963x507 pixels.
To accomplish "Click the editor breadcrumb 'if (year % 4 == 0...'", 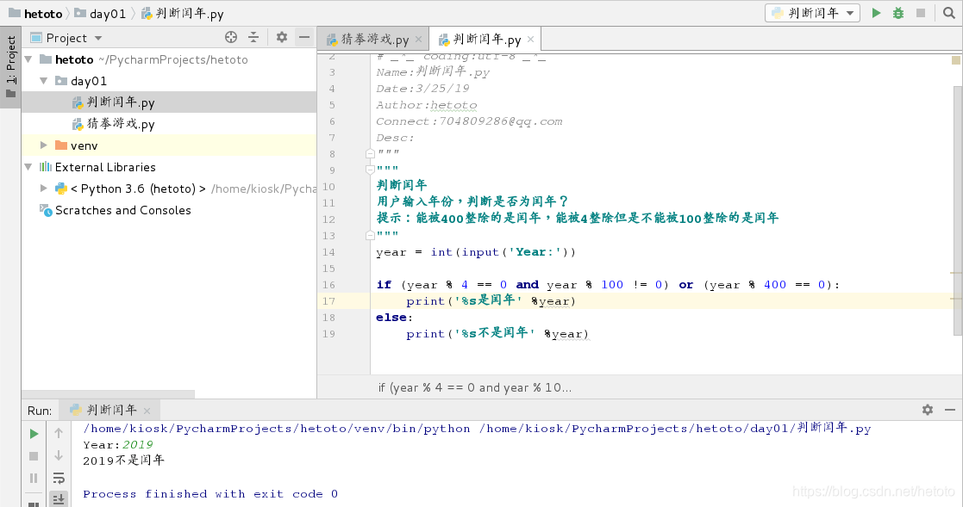I will [x=475, y=387].
